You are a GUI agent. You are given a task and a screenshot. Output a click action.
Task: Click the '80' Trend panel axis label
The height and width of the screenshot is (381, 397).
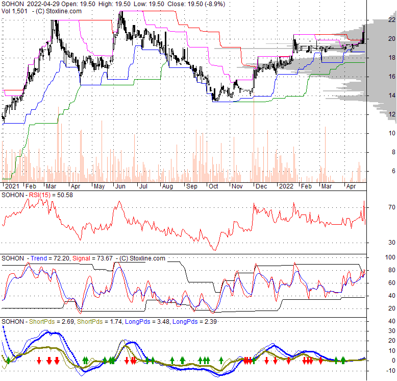pyautogui.click(x=392, y=270)
